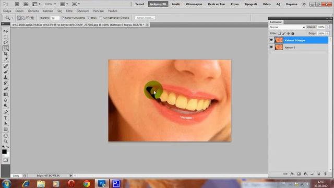334x188 pixels.
Task: Select the Horizontal Type tool
Action: pyautogui.click(x=6, y=118)
